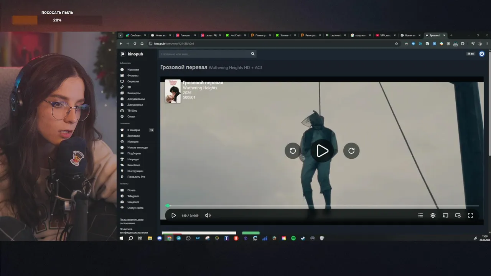Viewport: 491px width, 276px height.
Task: Click the Награды trophy icon
Action: click(122, 159)
